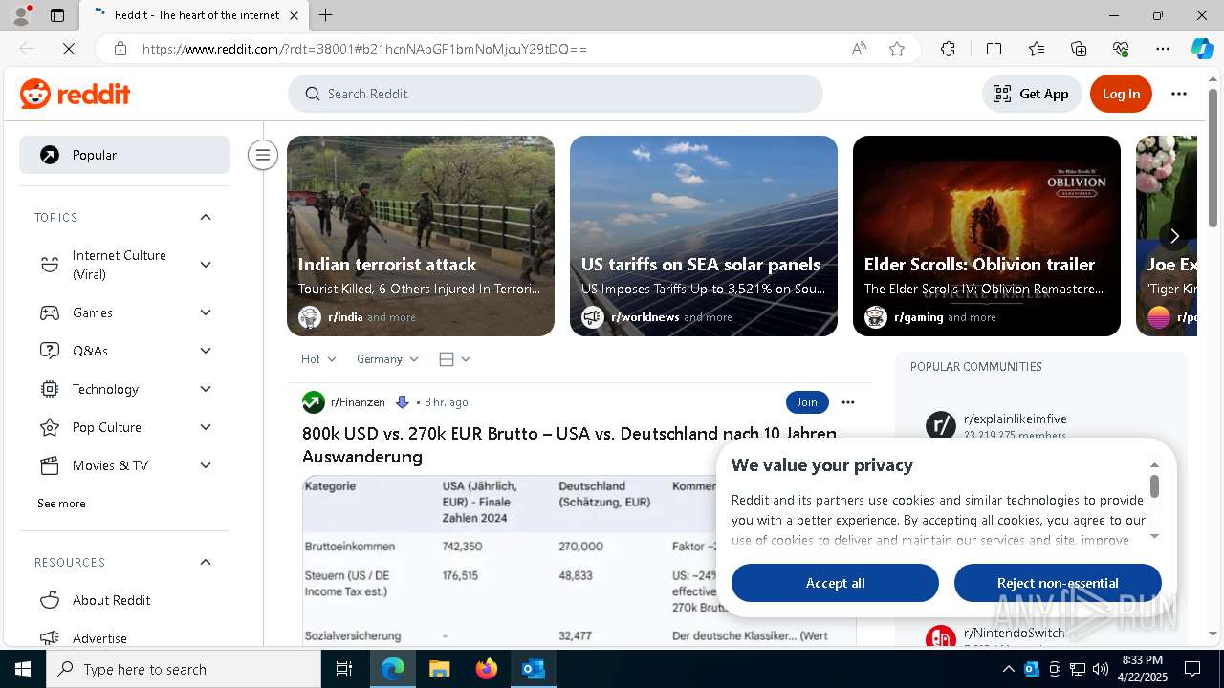Viewport: 1224px width, 688px height.
Task: Click See more under topics
Action: [x=61, y=504]
